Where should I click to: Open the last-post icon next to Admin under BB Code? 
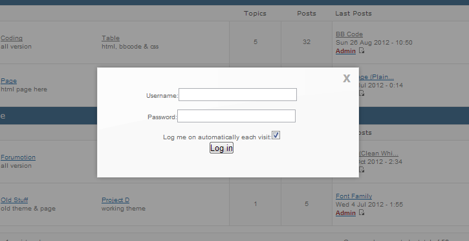[362, 51]
